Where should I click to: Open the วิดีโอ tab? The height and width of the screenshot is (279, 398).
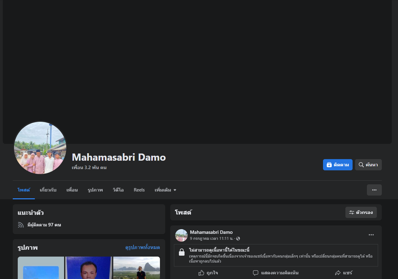118,190
